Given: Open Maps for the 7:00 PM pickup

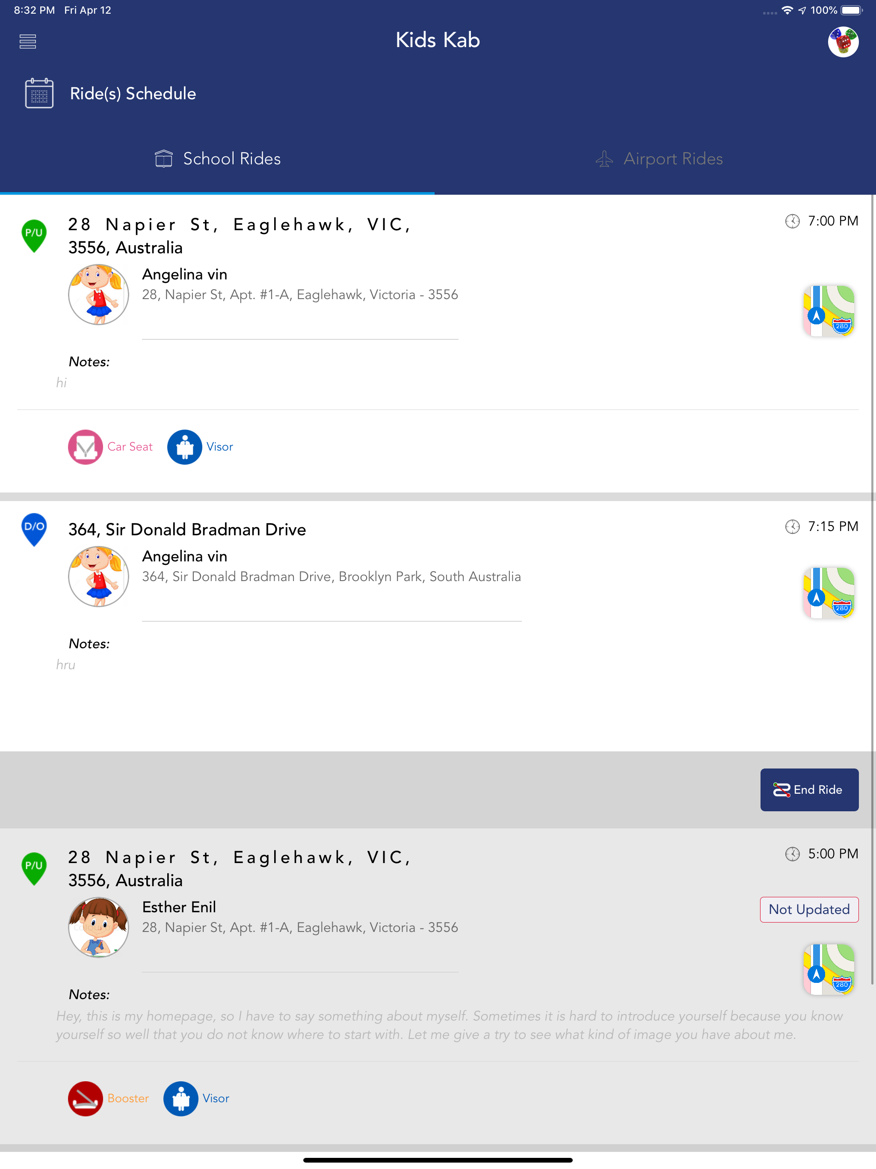Looking at the screenshot, I should [x=829, y=311].
